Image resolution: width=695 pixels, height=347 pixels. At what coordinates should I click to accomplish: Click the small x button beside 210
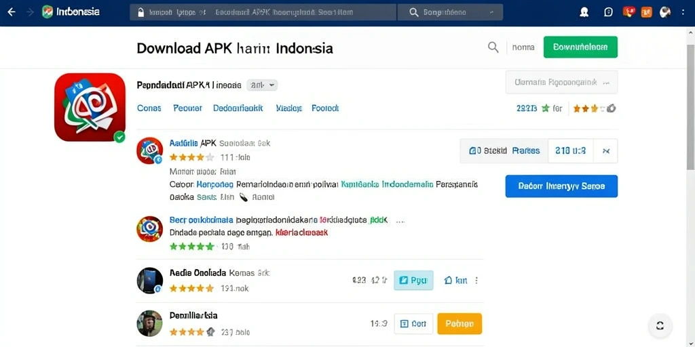pyautogui.click(x=606, y=151)
